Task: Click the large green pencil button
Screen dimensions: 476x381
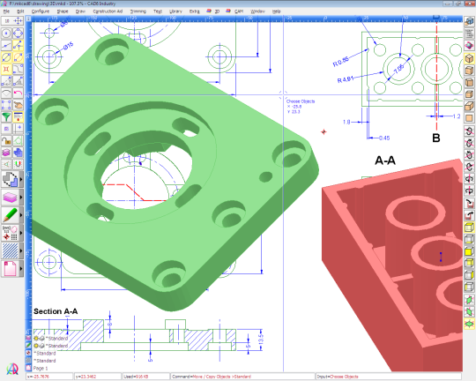Action: (11, 215)
